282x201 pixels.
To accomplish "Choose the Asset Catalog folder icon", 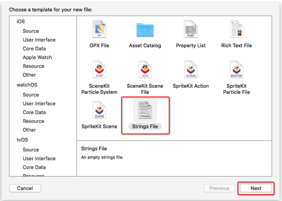I will [145, 30].
